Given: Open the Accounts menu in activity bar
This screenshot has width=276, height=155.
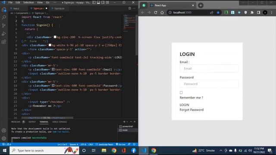Looking at the screenshot, I should tap(4, 130).
